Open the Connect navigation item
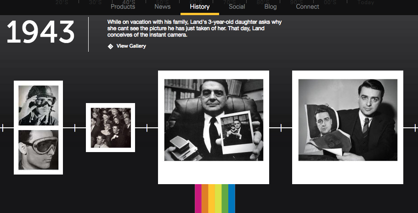 [x=307, y=7]
